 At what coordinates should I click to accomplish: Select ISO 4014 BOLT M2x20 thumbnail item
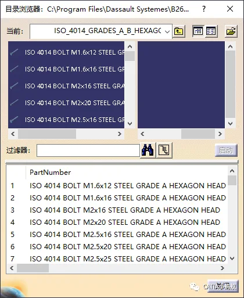[x=66, y=103]
